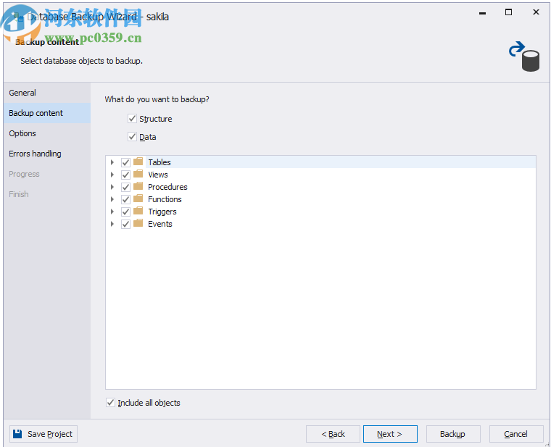
Task: Expand the Procedures tree node
Action: tap(112, 187)
